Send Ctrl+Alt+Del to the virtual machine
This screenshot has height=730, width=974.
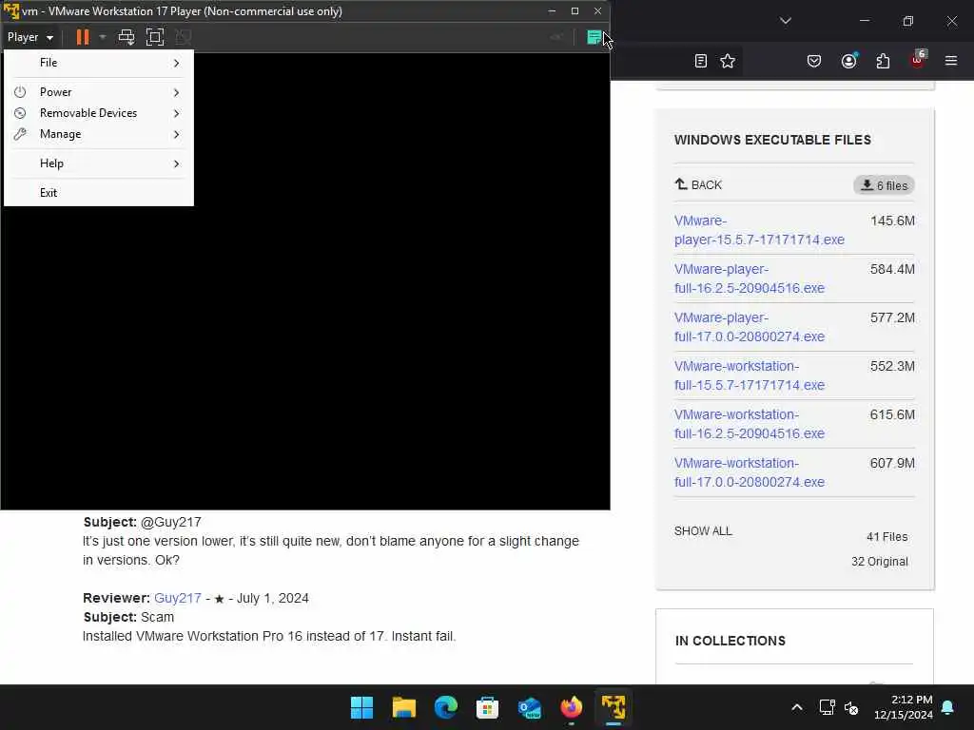click(x=127, y=37)
